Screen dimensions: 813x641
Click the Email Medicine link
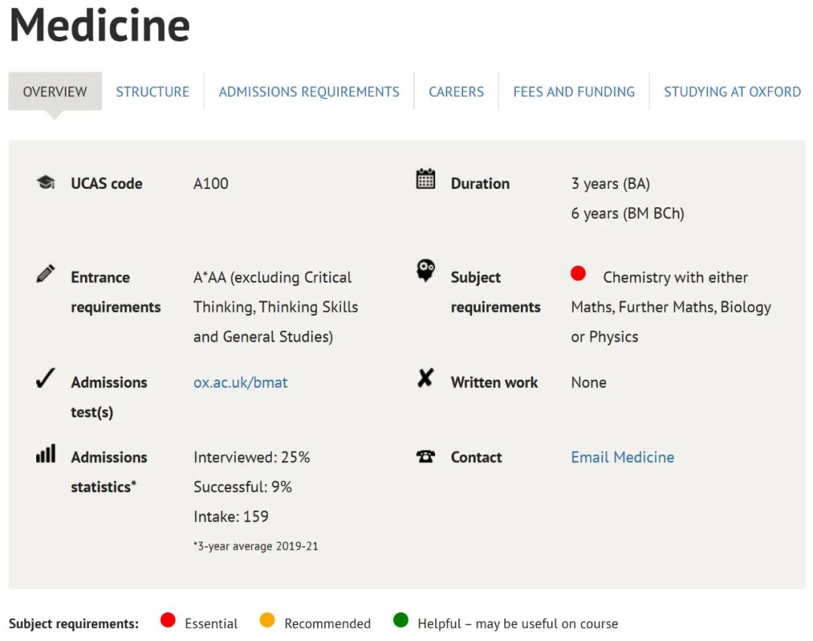[x=623, y=457]
